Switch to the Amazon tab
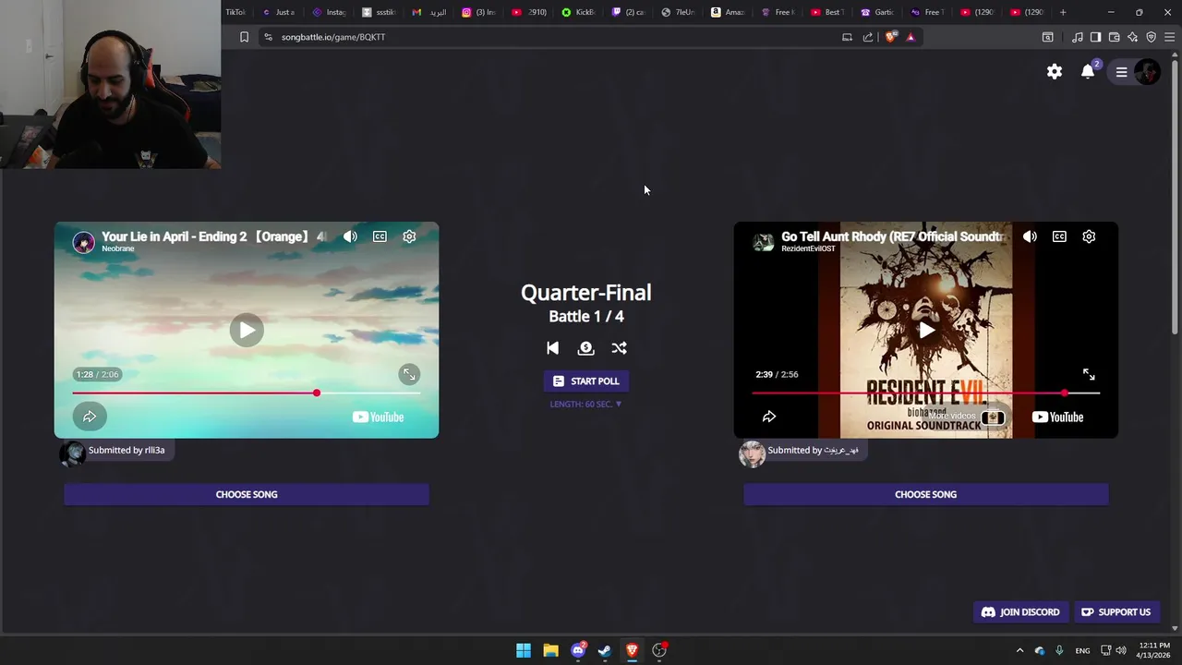Screen dimensions: 1182x665 coord(729,12)
